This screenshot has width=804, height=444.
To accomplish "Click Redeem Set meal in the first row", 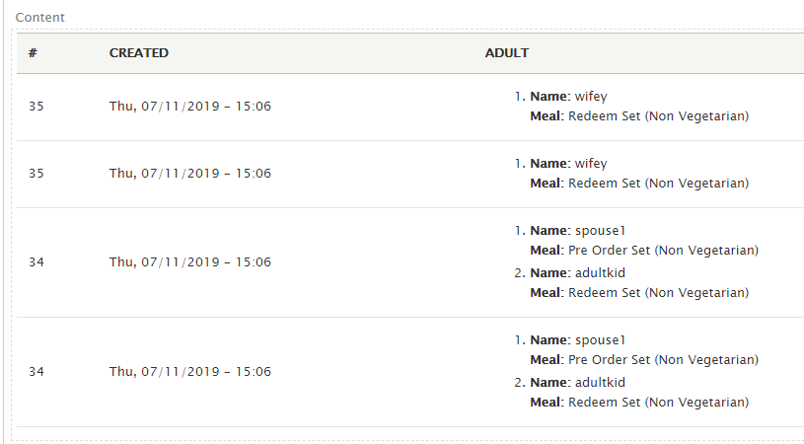I will (x=658, y=115).
